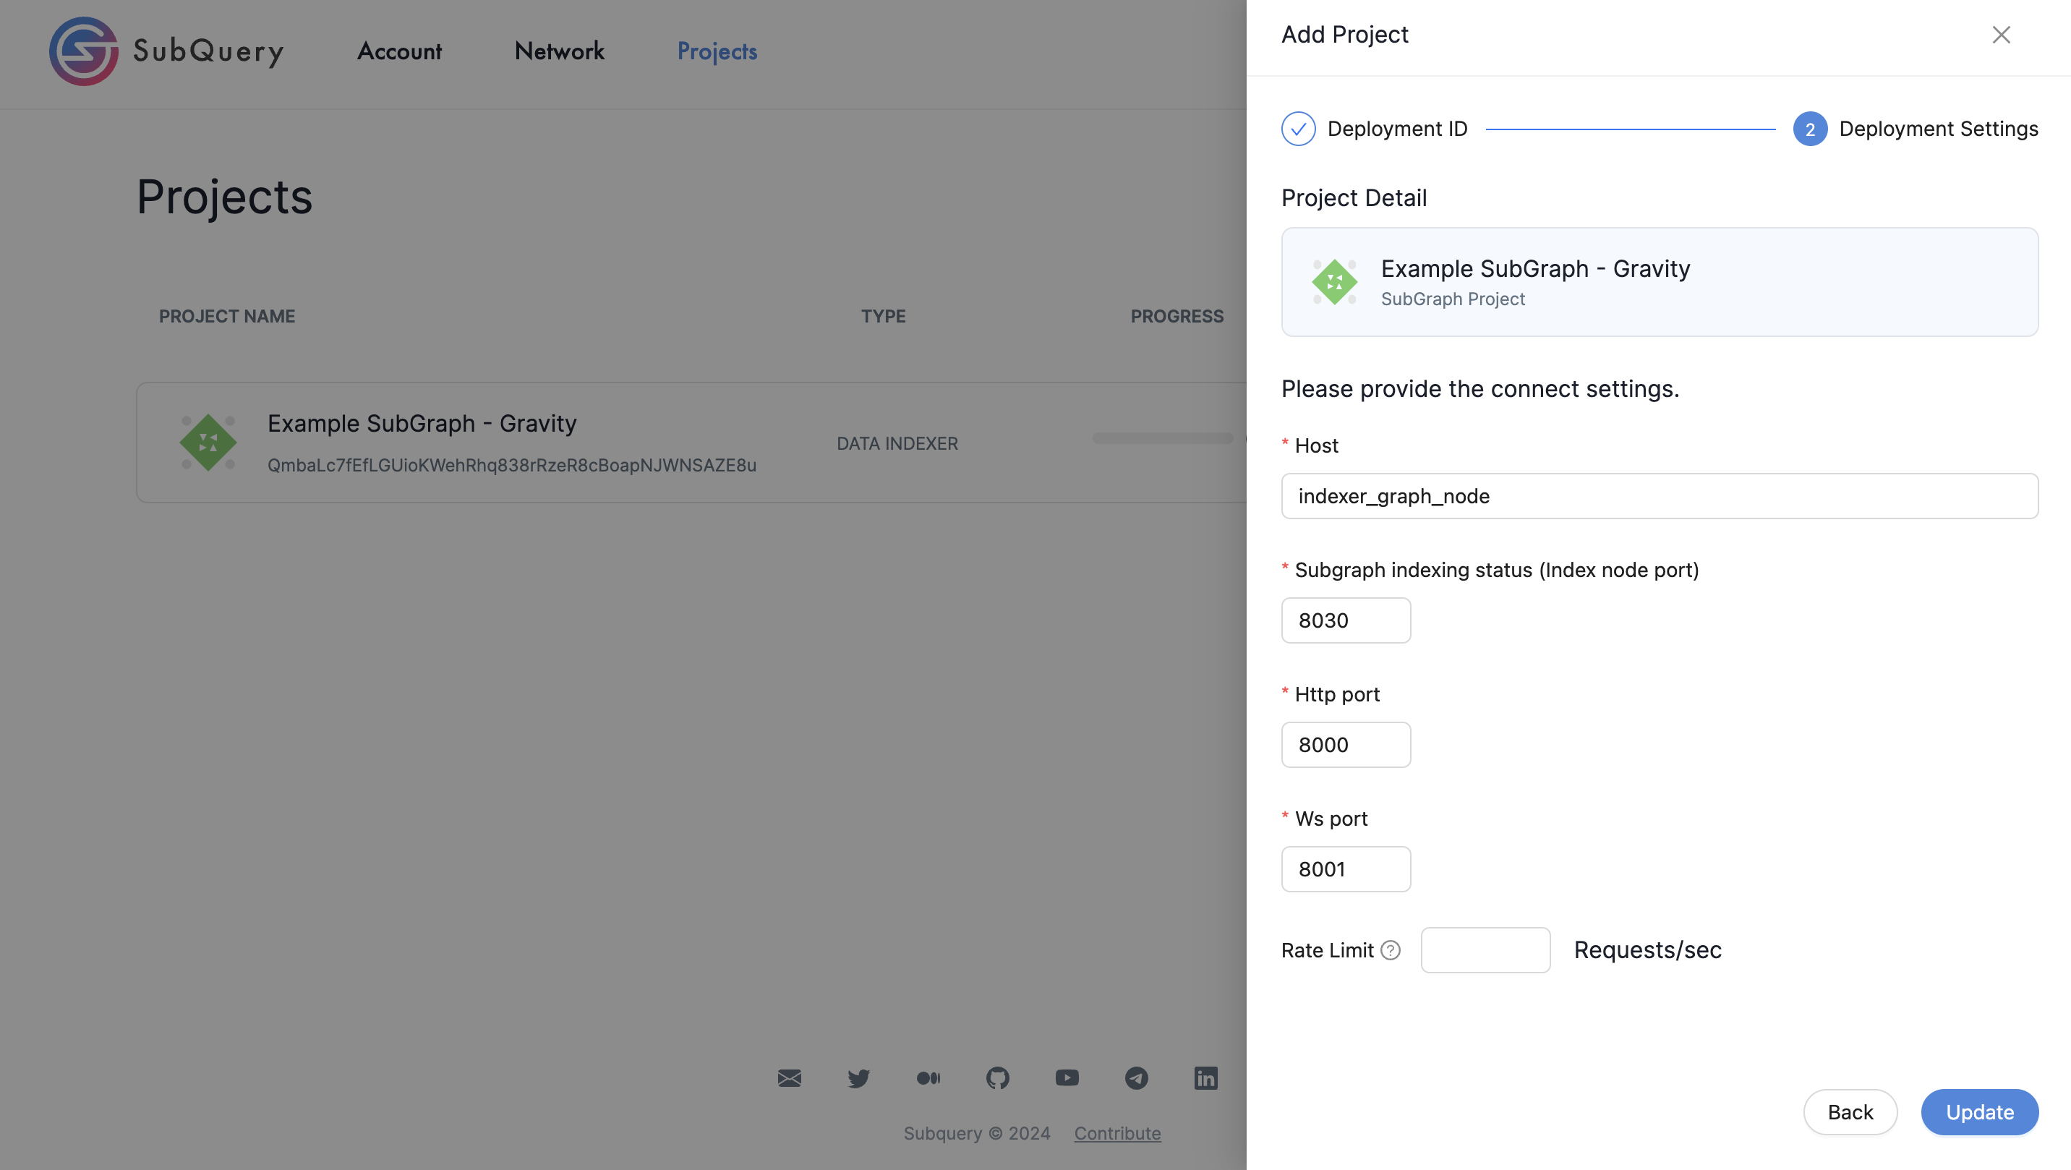Screen dimensions: 2071x1170
Task: Click the Deployment ID completed checkbox indicator
Action: point(1297,128)
